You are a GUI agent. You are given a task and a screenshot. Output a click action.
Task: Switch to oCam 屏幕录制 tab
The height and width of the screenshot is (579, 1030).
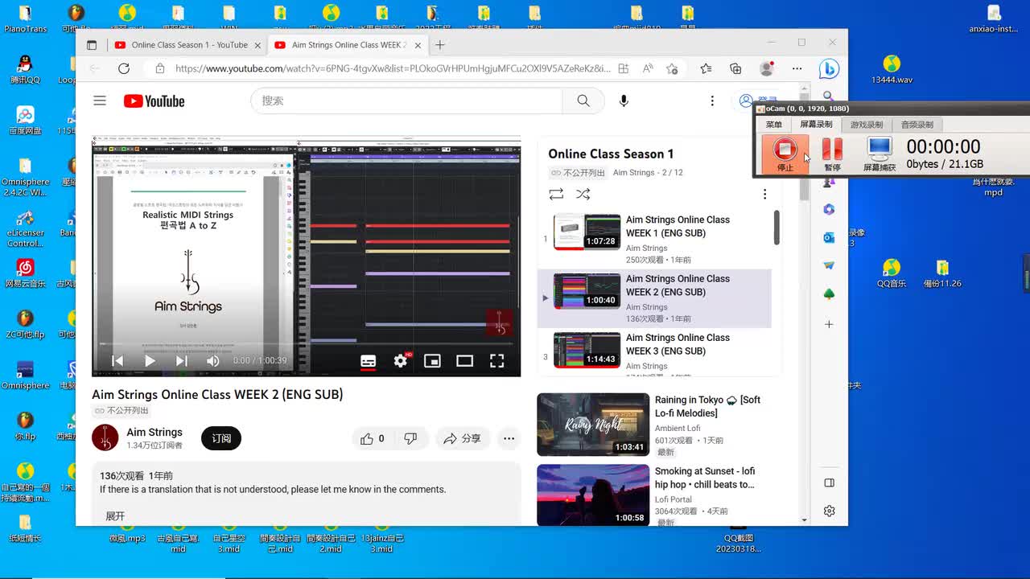coord(816,125)
